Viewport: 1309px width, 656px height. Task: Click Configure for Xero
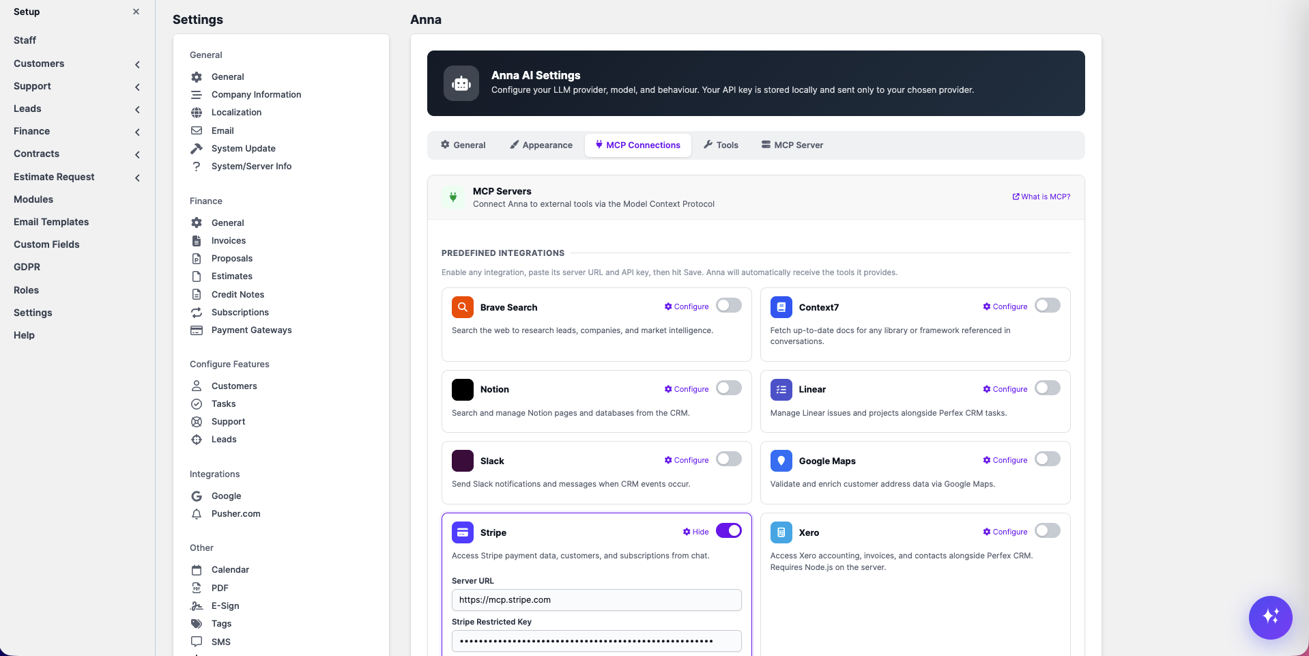click(x=1005, y=532)
